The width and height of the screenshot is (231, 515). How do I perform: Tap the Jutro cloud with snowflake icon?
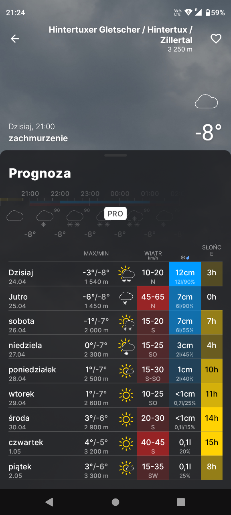[x=126, y=299]
